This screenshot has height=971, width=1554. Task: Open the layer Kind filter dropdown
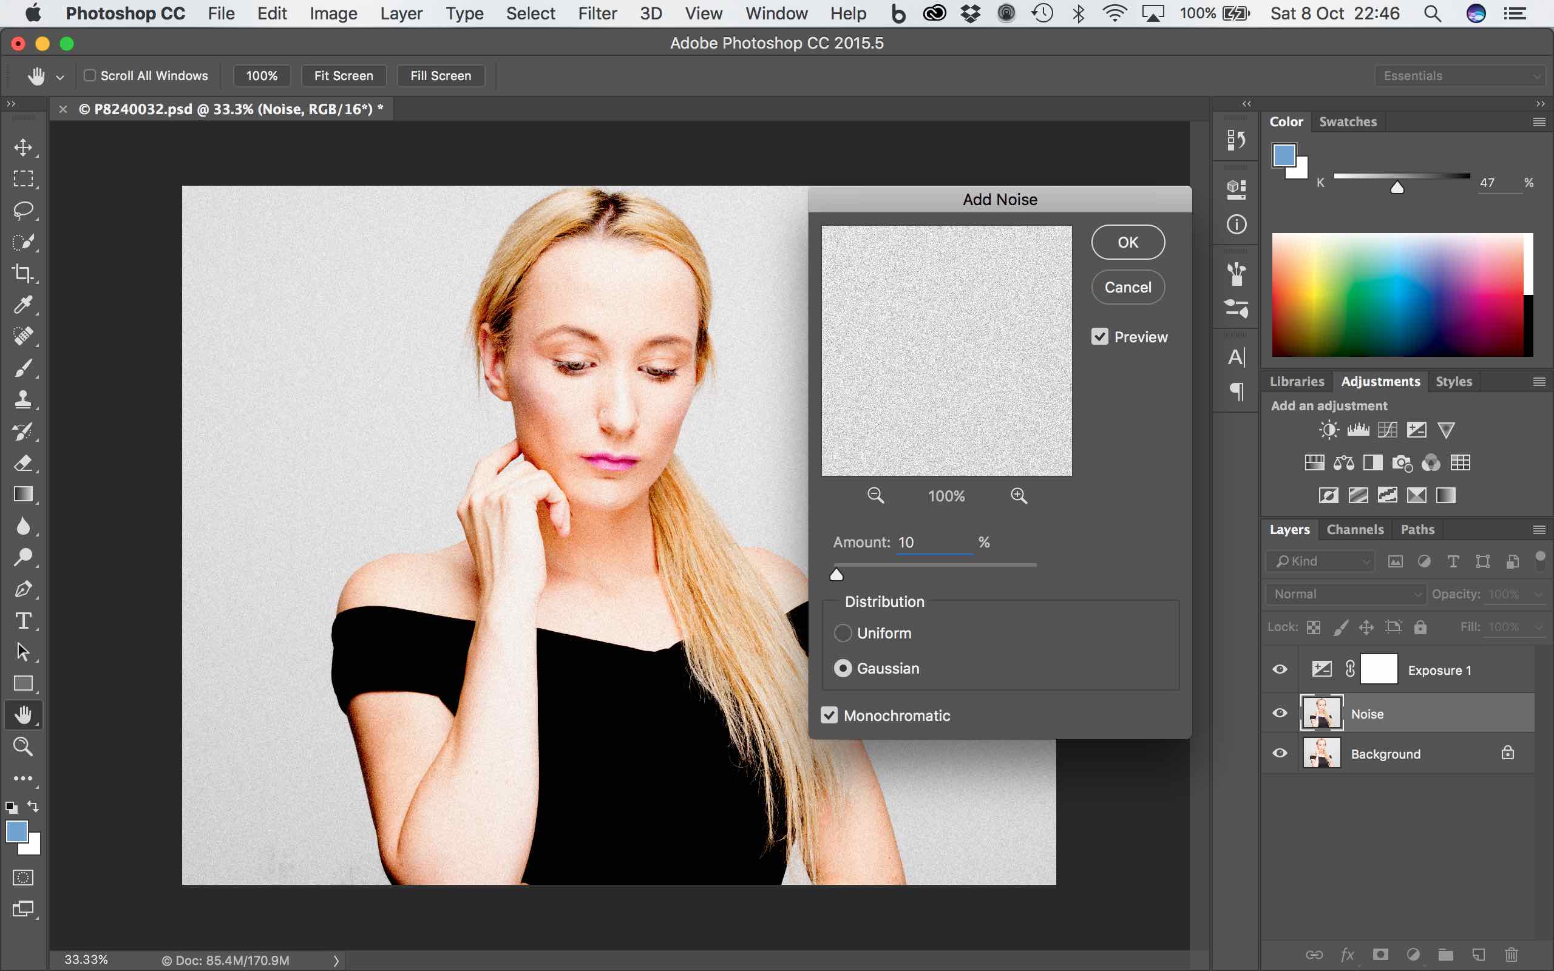click(x=1321, y=561)
